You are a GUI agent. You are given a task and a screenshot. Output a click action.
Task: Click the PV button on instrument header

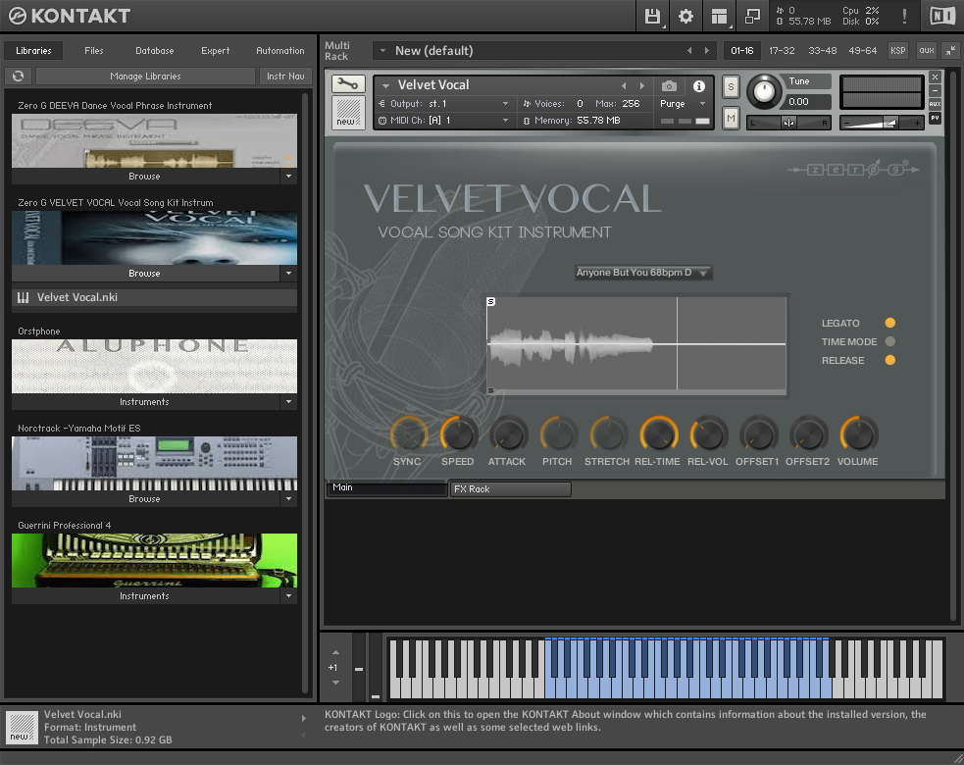pos(936,118)
